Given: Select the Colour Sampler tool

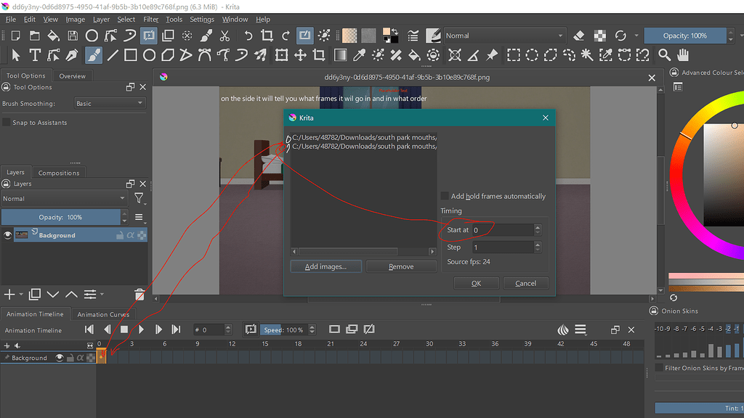Looking at the screenshot, I should [x=359, y=54].
